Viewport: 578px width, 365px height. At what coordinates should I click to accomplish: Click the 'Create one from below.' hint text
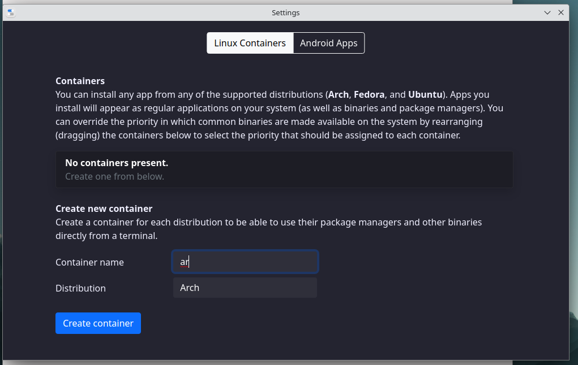pyautogui.click(x=114, y=176)
